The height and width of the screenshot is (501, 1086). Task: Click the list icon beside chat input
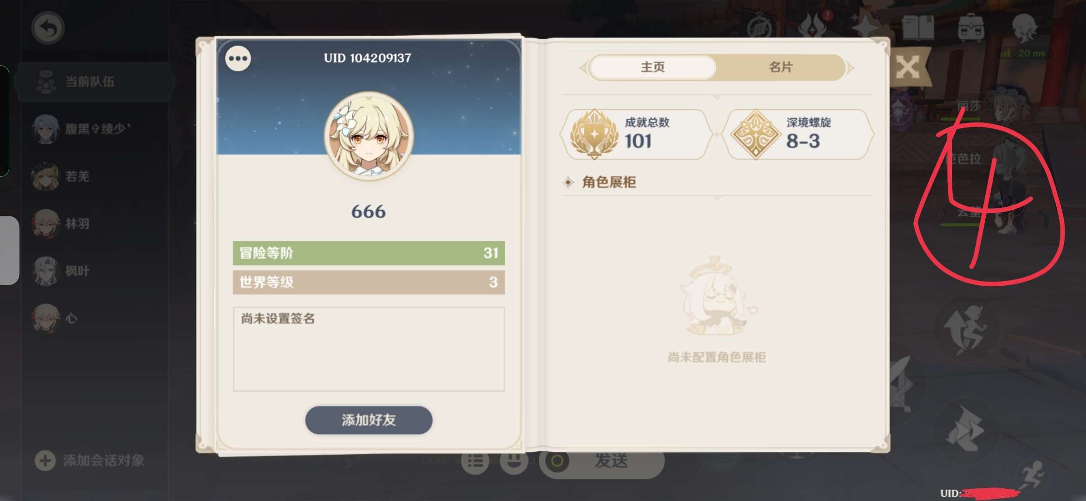[x=475, y=461]
